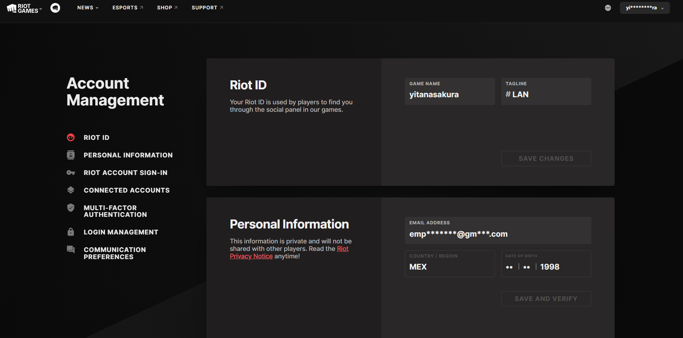
Task: Click the Riot ID card heading
Action: (248, 85)
